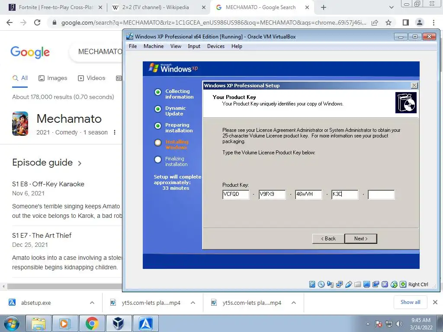
Task: Click the second product key field V9FX9
Action: (x=272, y=194)
